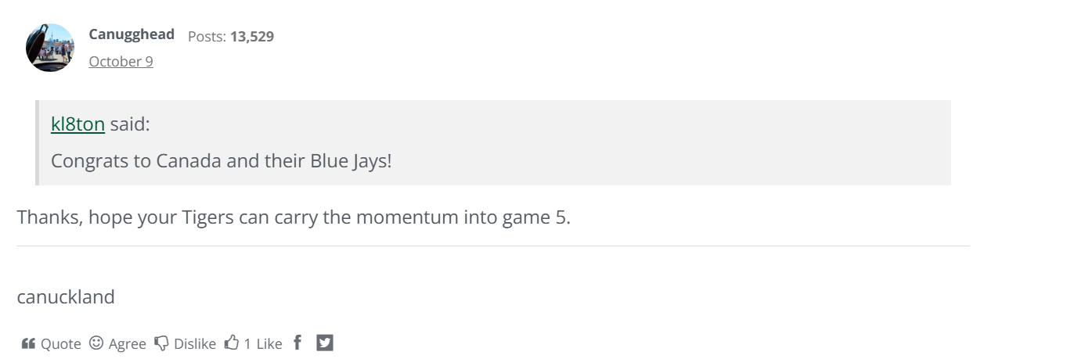Select the Dislike reaction label
The width and height of the screenshot is (1067, 359).
point(195,344)
